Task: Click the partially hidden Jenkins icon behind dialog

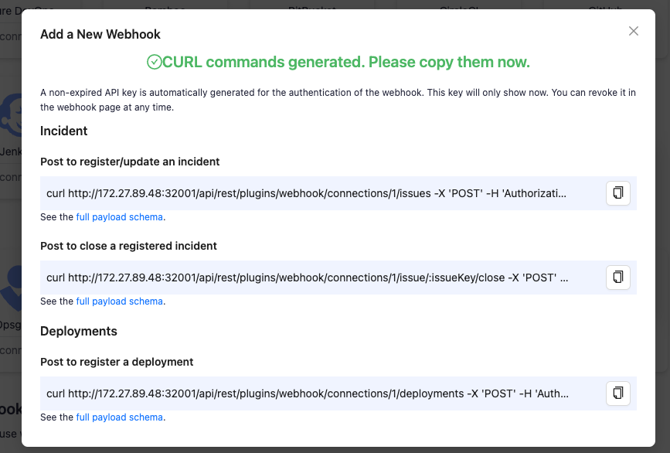Action: point(11,116)
